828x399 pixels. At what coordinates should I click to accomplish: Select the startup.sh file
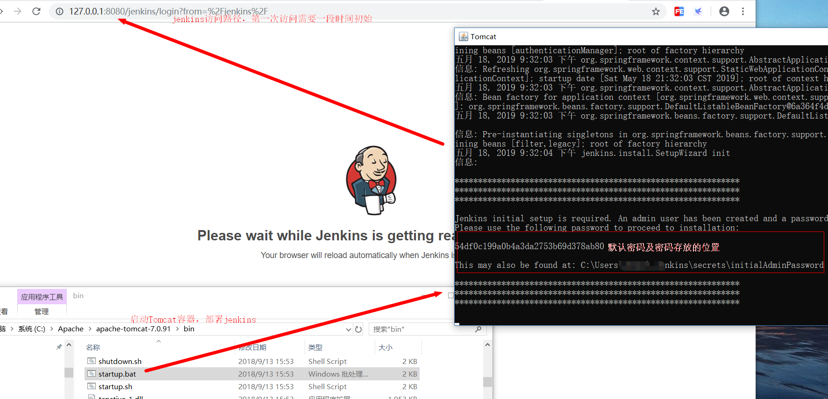point(115,386)
